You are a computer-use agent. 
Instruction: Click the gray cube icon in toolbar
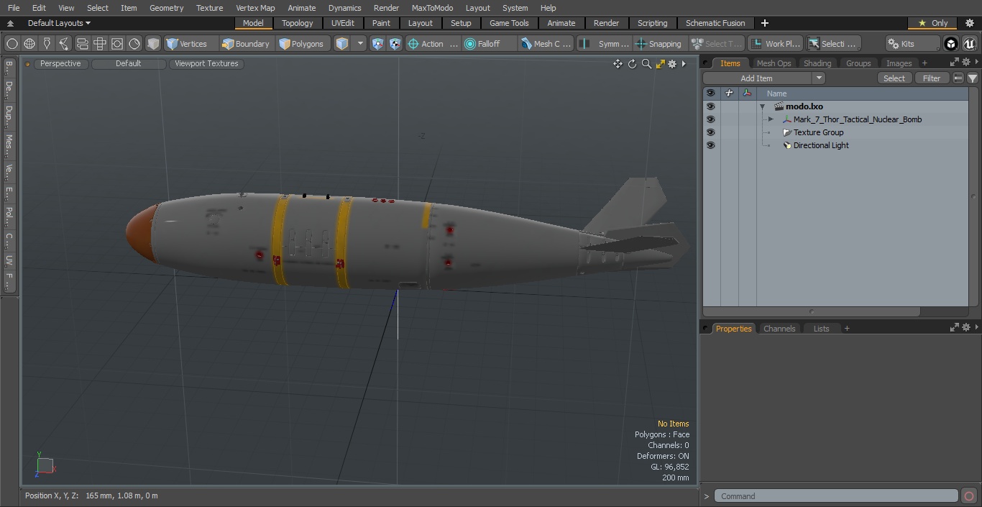(153, 44)
